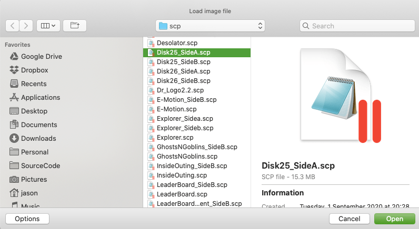Go to Recents in the sidebar
Viewport: 419px width, 229px height.
point(34,84)
